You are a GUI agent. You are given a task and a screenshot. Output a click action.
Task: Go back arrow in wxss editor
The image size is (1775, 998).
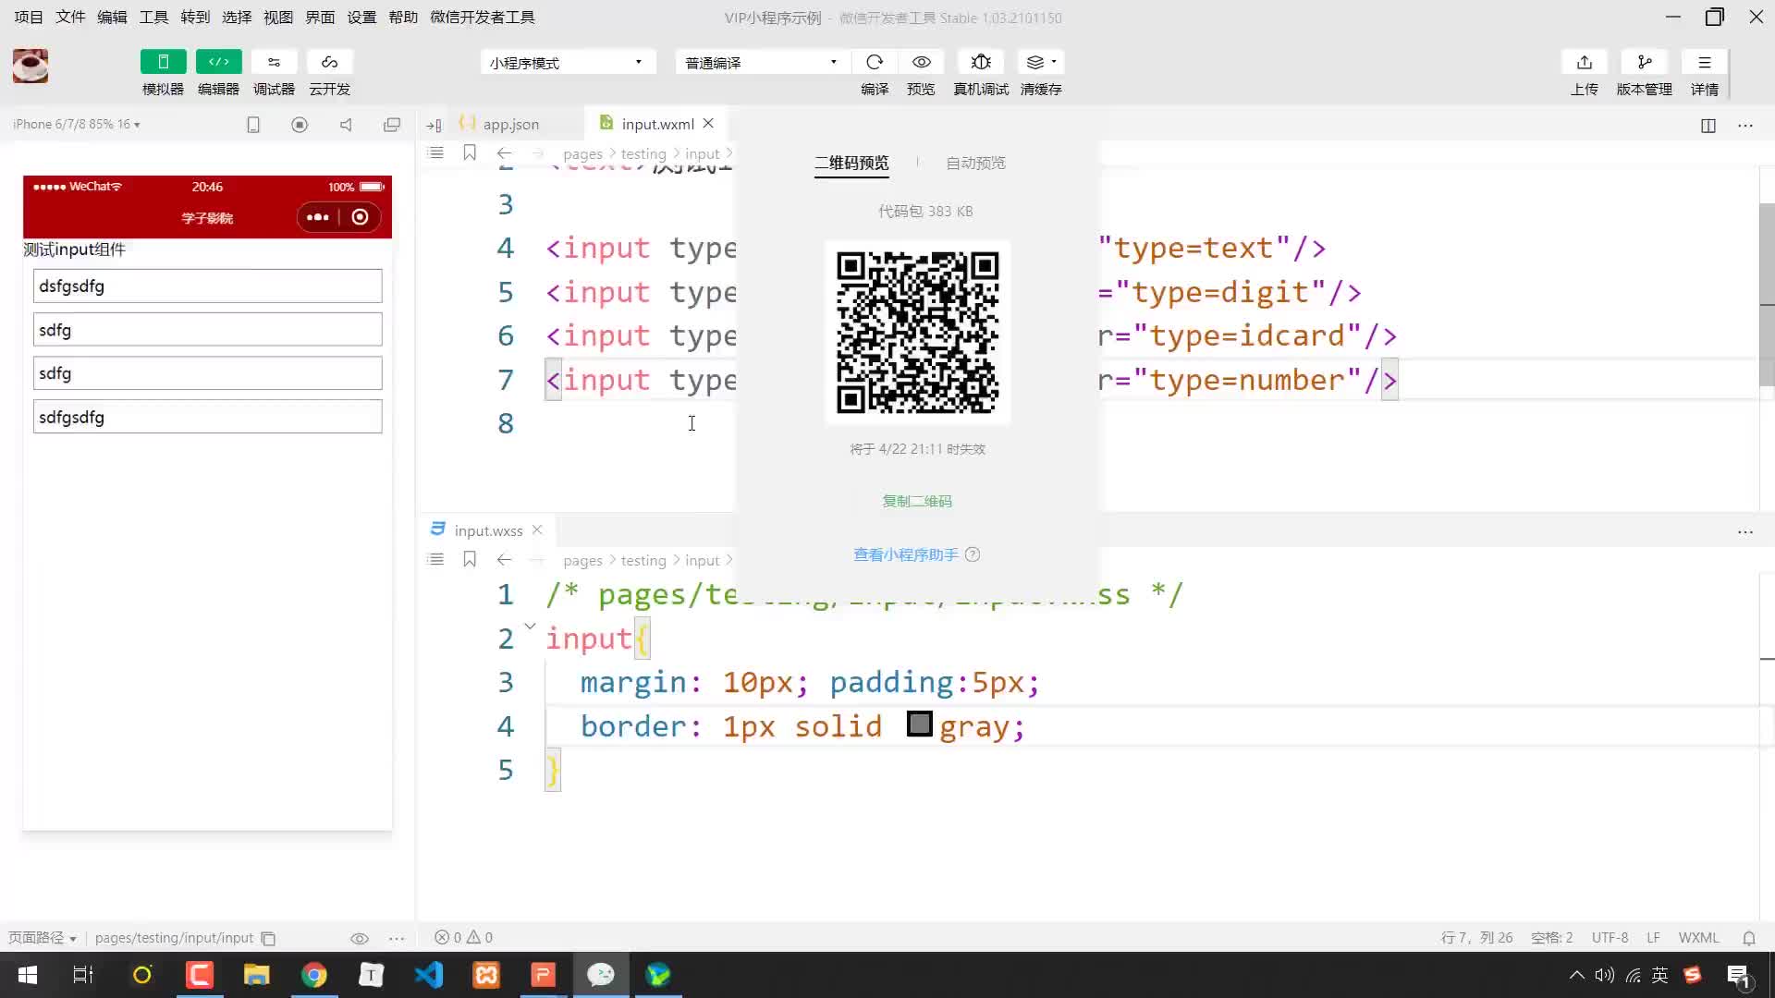click(x=504, y=560)
